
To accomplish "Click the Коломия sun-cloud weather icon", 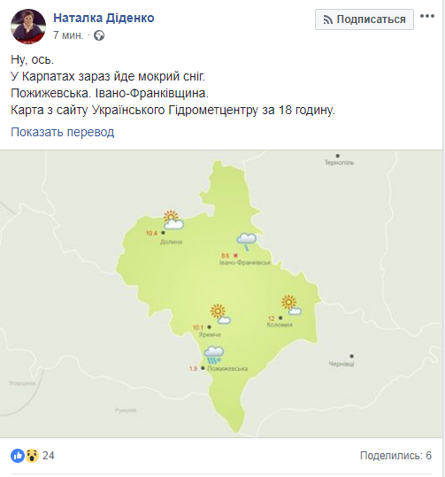I will [291, 304].
